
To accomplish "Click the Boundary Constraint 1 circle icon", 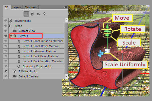I will click(19, 66).
